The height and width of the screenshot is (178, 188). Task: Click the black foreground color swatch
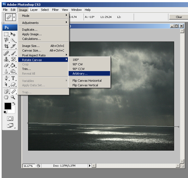pos(7,106)
